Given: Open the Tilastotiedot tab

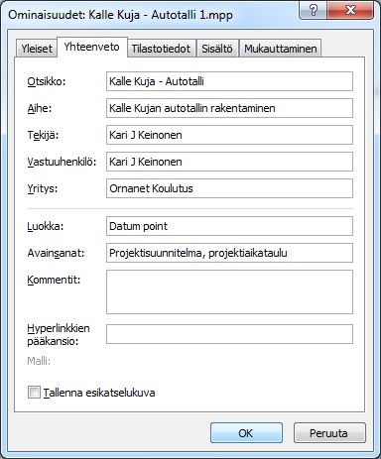Looking at the screenshot, I should coord(161,49).
